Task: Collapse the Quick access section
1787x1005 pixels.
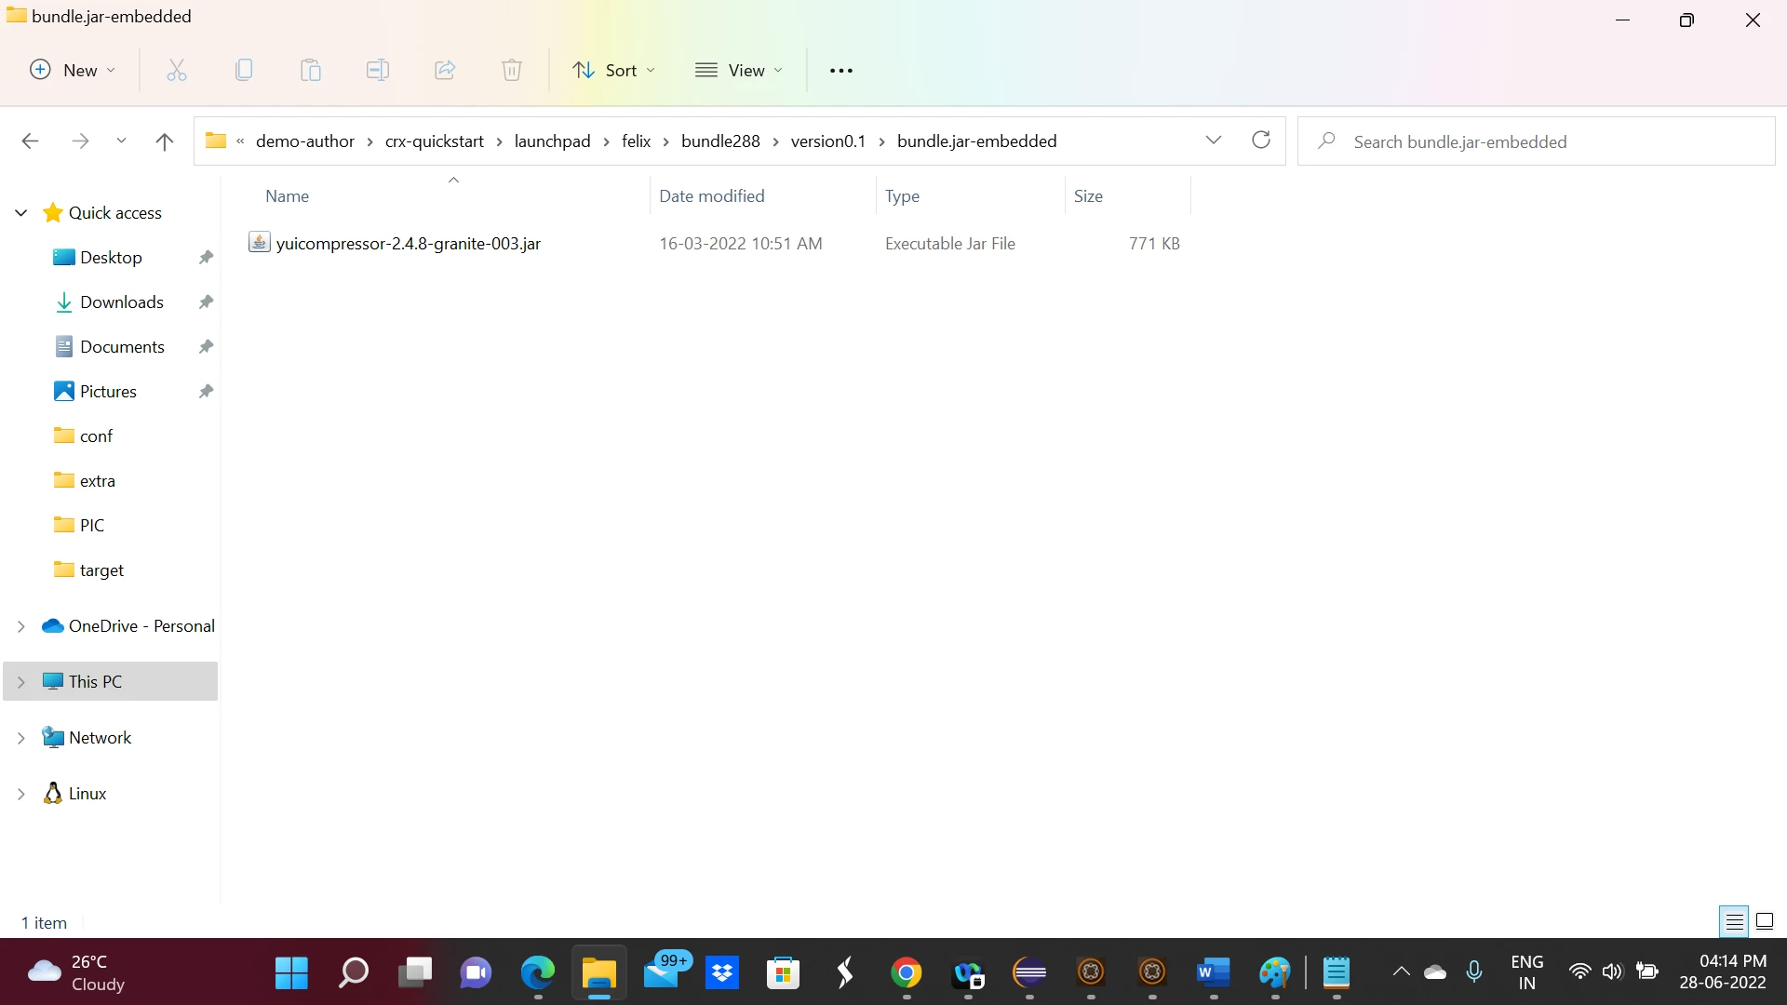Action: coord(20,213)
